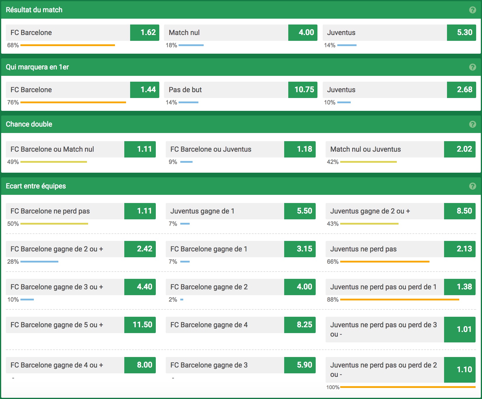Open help icon for Ecart entre équipes
Viewport: 482px width, 399px height.
point(472,186)
